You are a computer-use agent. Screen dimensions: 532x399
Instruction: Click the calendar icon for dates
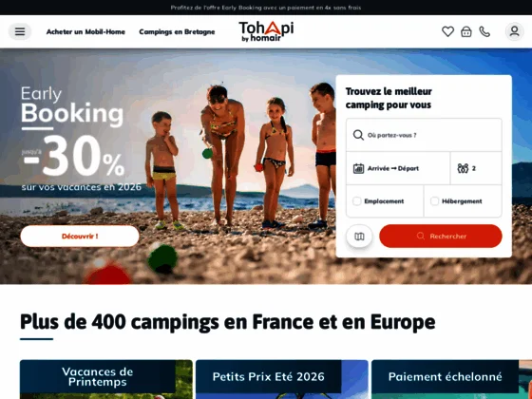point(358,168)
